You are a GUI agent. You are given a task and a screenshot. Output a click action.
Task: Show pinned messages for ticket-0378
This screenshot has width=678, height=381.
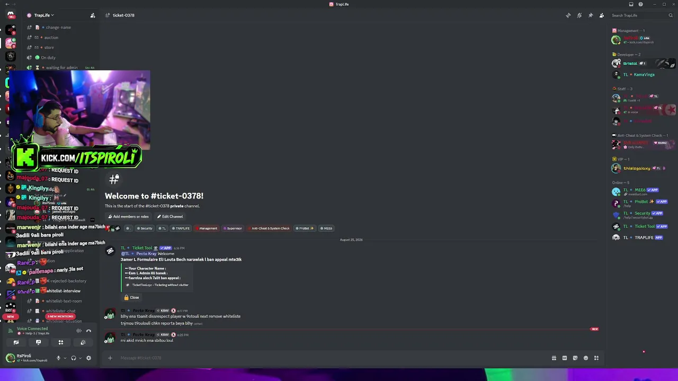[x=591, y=15]
